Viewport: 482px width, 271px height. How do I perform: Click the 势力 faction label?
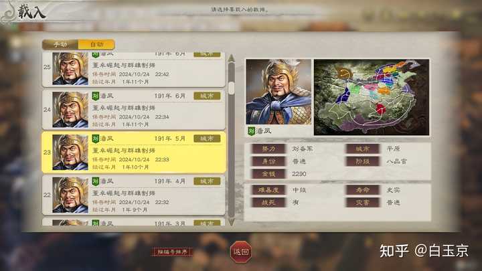coord(268,149)
